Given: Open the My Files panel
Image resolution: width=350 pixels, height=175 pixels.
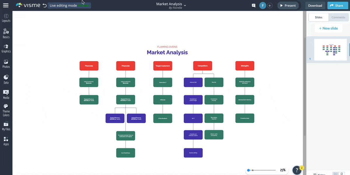Looking at the screenshot, I should (6, 127).
